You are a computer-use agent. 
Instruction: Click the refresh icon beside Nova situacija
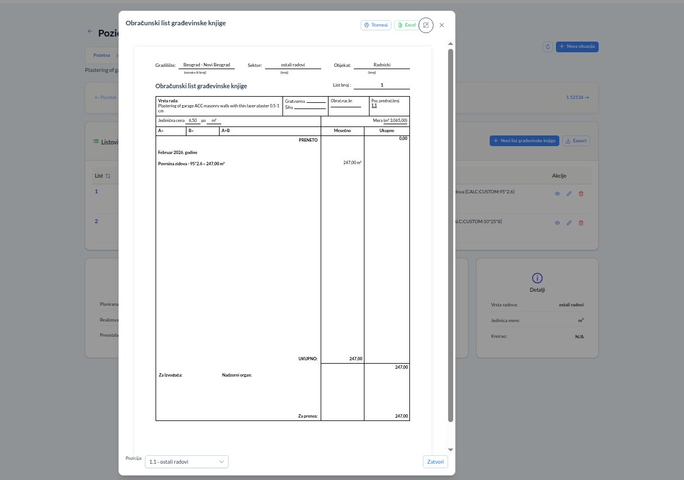coord(548,47)
